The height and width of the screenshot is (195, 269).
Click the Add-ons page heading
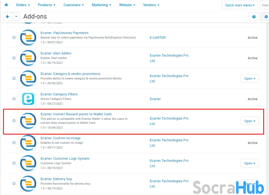pos(35,16)
